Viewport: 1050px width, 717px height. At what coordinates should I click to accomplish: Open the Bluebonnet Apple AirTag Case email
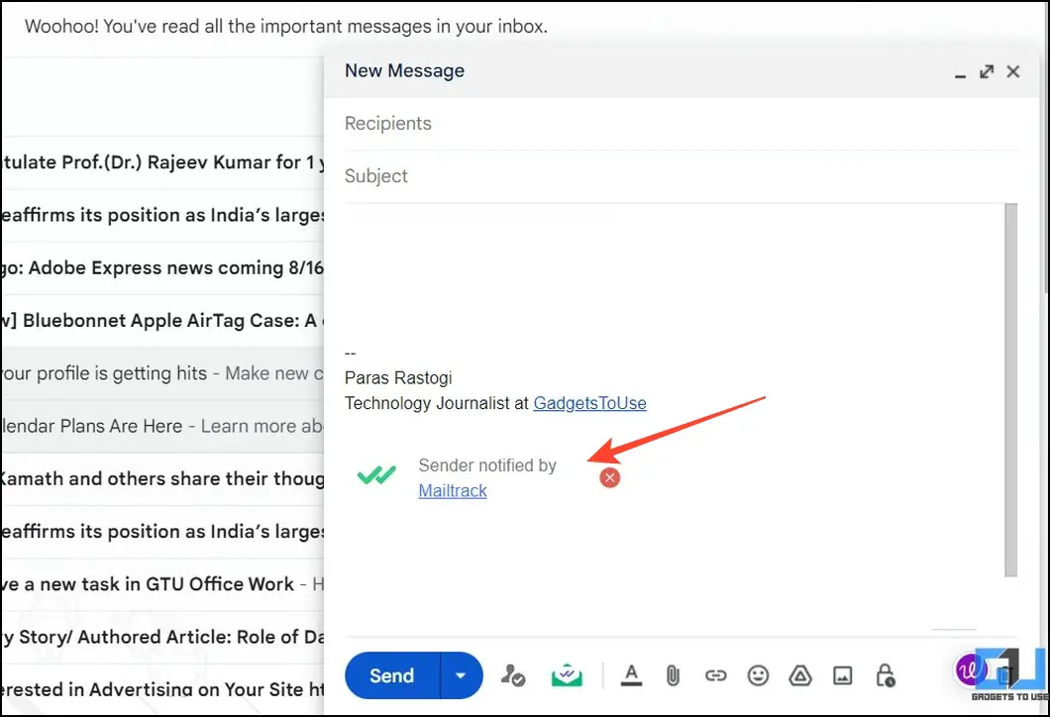click(x=162, y=321)
